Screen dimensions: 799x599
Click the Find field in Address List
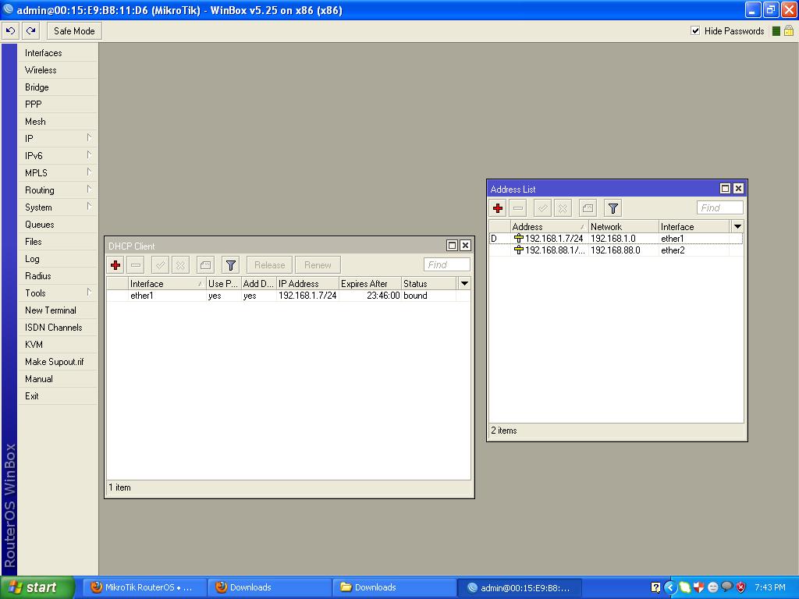pyautogui.click(x=719, y=207)
